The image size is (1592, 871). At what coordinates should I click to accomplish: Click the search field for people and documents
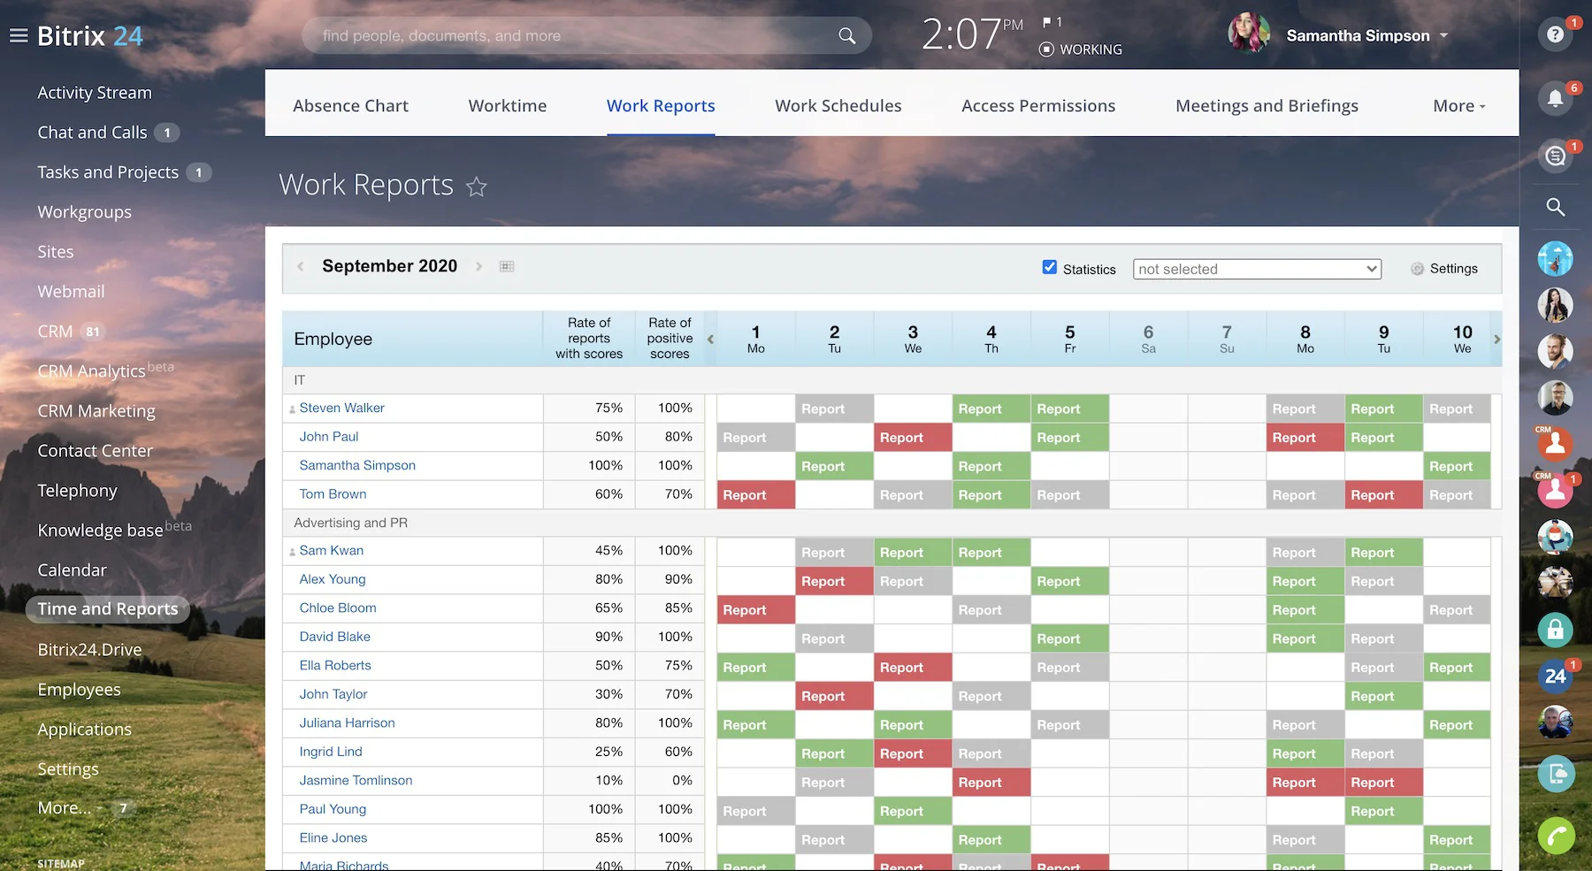pyautogui.click(x=575, y=36)
